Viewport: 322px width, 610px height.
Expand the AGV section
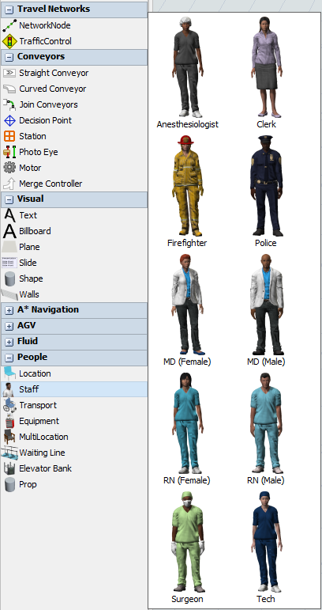point(9,327)
